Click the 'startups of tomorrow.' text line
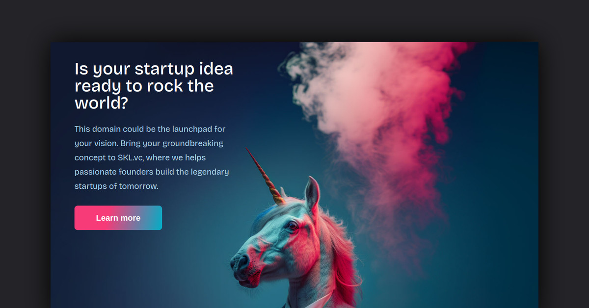 tap(116, 186)
